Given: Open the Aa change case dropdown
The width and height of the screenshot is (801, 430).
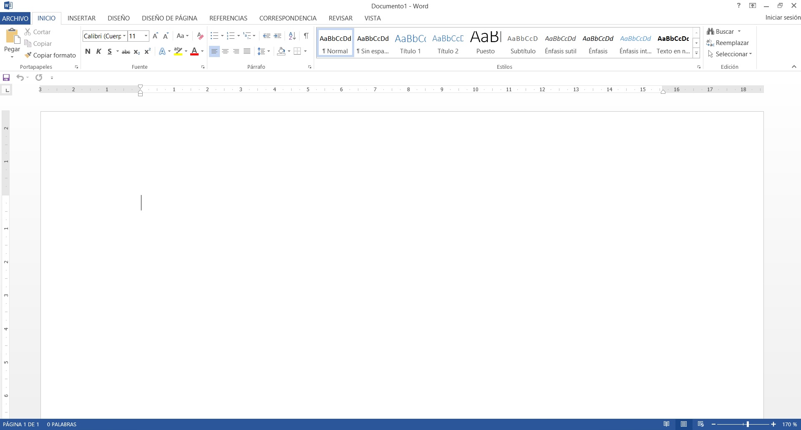Looking at the screenshot, I should point(183,36).
